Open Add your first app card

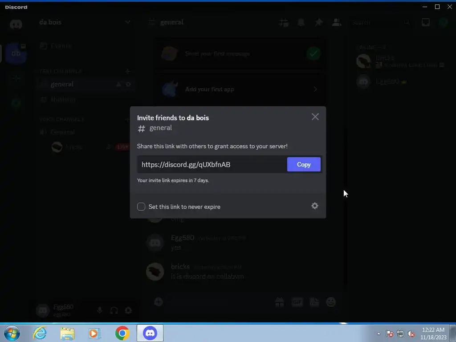click(240, 89)
